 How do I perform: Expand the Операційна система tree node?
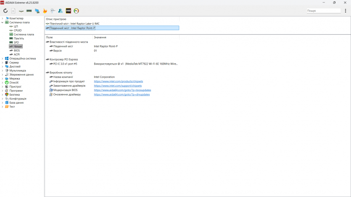click(3, 59)
